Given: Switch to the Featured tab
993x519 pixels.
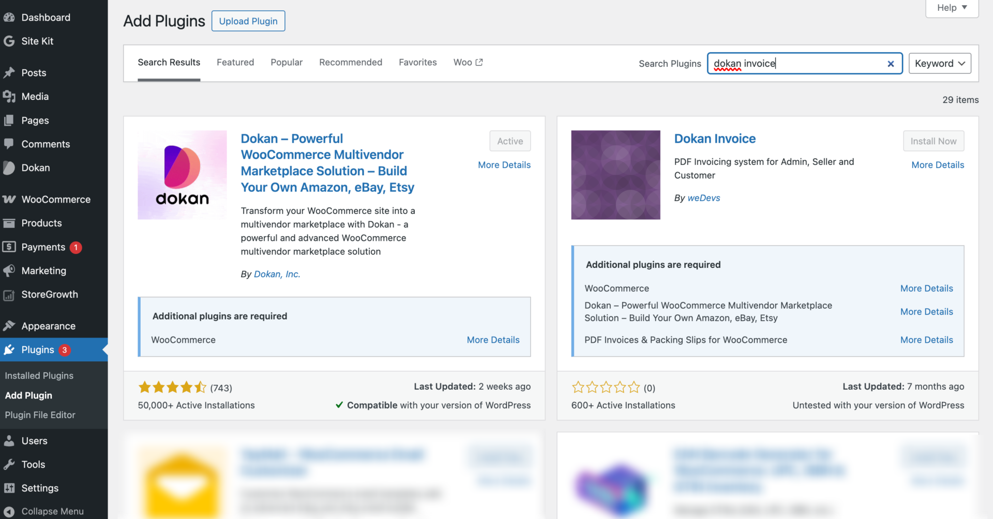Looking at the screenshot, I should click(x=235, y=63).
